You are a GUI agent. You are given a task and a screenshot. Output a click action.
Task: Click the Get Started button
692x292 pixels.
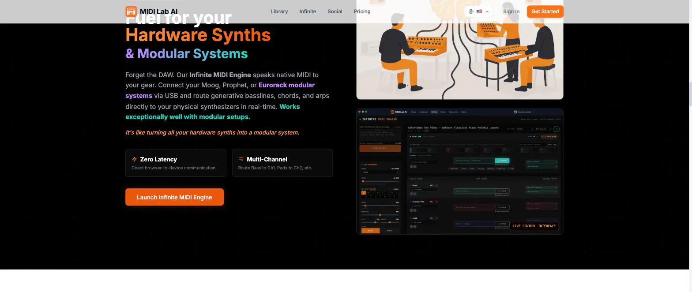(x=545, y=11)
